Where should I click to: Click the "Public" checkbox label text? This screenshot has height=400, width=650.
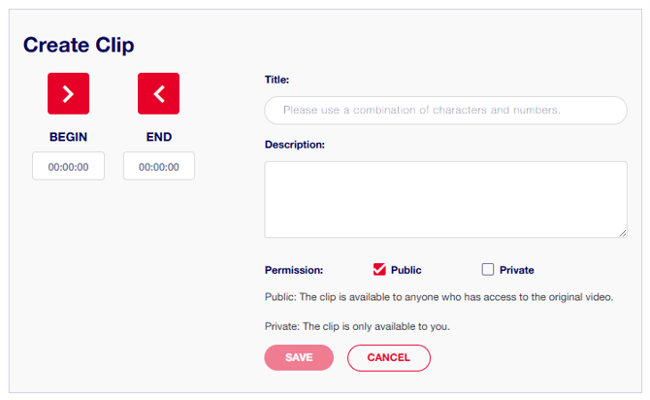(406, 270)
